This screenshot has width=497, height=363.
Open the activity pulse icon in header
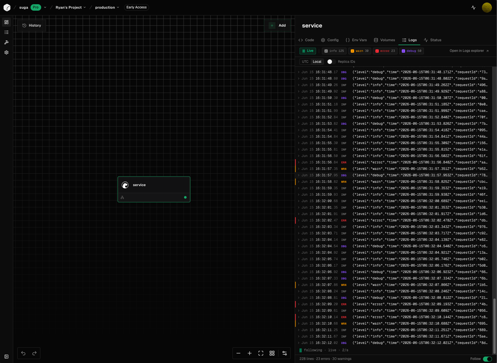[x=473, y=8]
